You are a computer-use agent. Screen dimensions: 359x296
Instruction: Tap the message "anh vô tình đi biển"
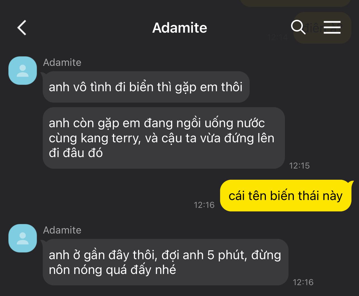146,87
